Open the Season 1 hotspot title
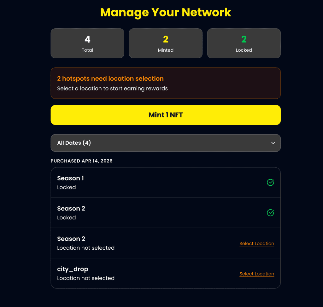Image resolution: width=323 pixels, height=307 pixels. click(70, 178)
